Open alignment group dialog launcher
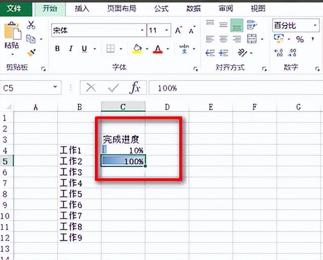The width and height of the screenshot is (323, 260). pyautogui.click(x=264, y=69)
